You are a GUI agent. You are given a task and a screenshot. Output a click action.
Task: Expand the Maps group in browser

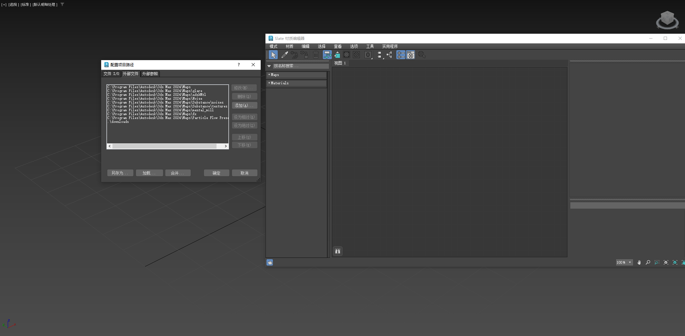pos(296,75)
